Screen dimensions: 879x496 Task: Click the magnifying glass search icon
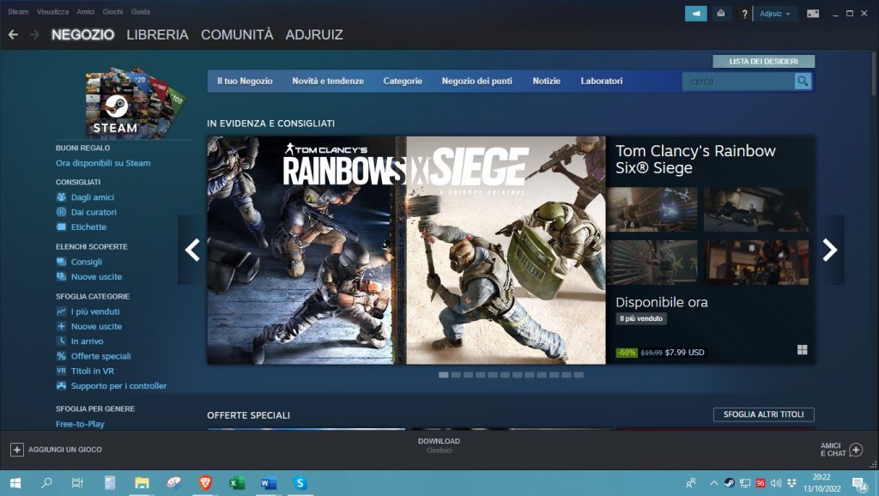coord(802,81)
